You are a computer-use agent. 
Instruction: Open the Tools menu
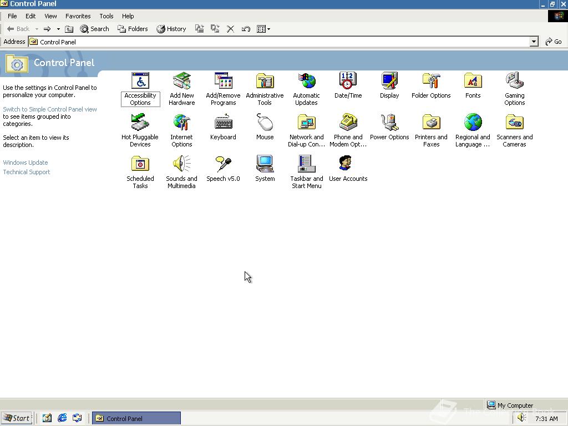coord(106,16)
